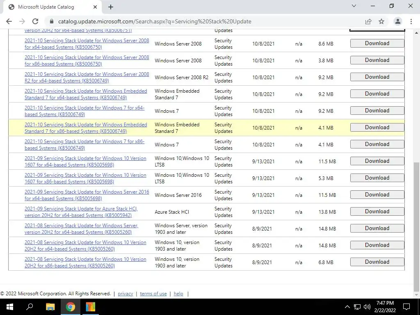Bookmark this page with star
This screenshot has width=420, height=315.
(381, 21)
